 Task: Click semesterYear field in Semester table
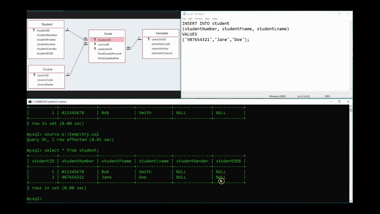point(160,48)
